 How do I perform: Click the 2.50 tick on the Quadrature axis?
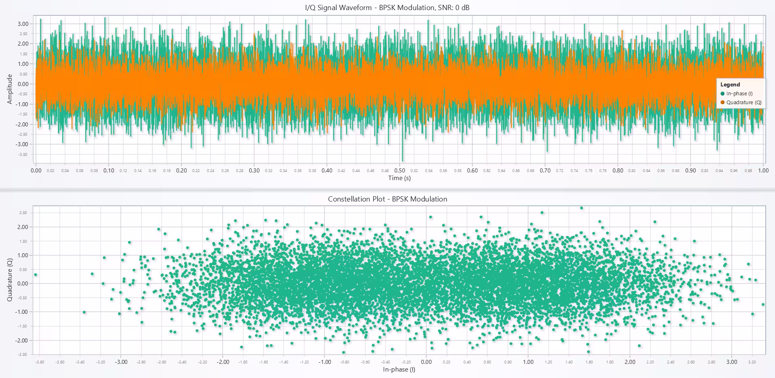[x=23, y=213]
